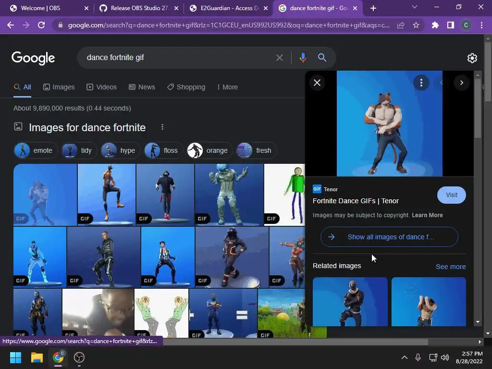
Task: View site information padlock icon
Action: tap(60, 25)
